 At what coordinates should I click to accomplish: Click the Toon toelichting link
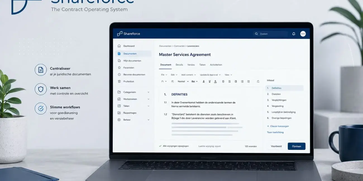(275, 132)
